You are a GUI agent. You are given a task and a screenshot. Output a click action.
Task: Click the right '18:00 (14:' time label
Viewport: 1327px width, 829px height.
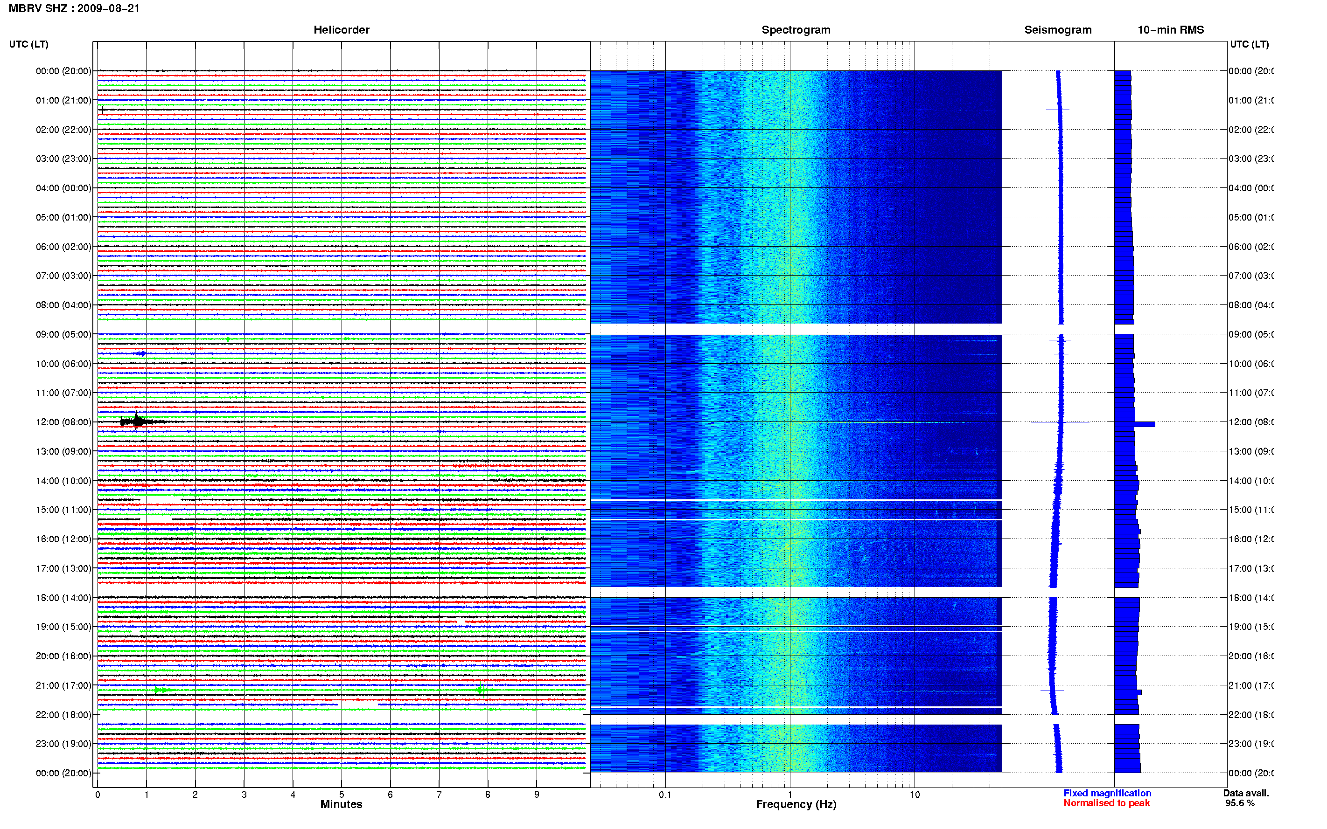click(1251, 598)
